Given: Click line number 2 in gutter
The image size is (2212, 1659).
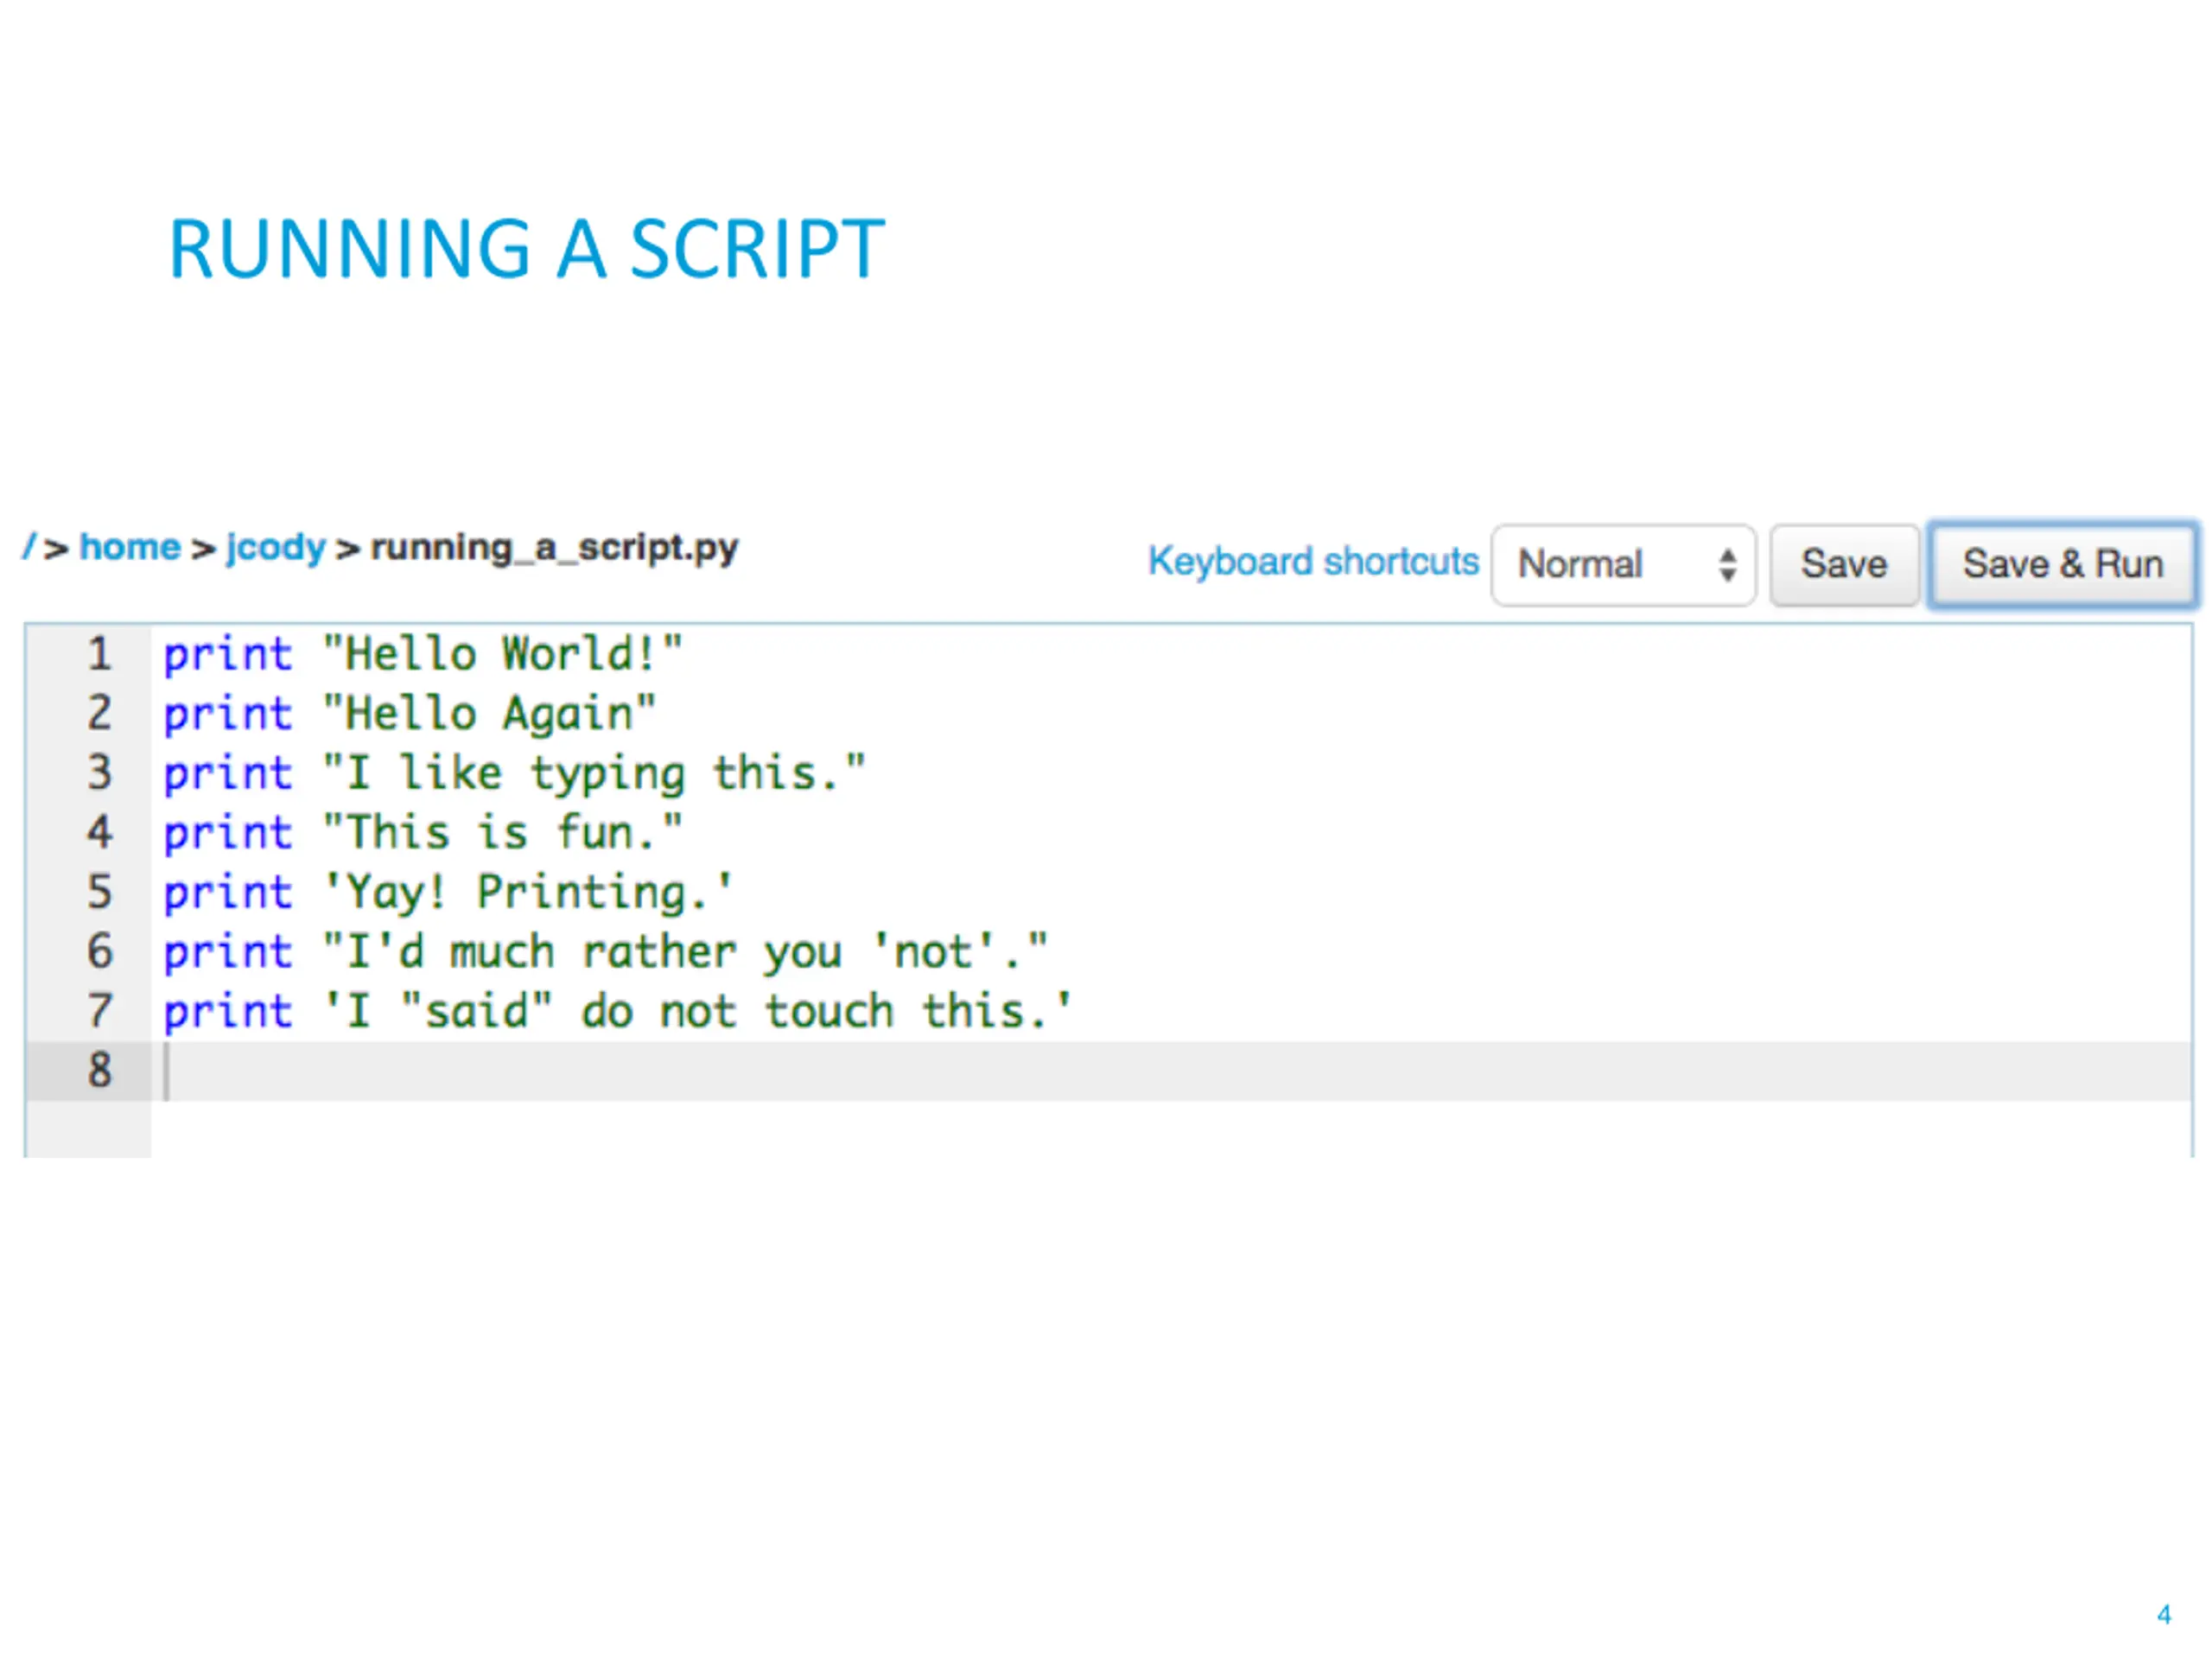Looking at the screenshot, I should 99,714.
